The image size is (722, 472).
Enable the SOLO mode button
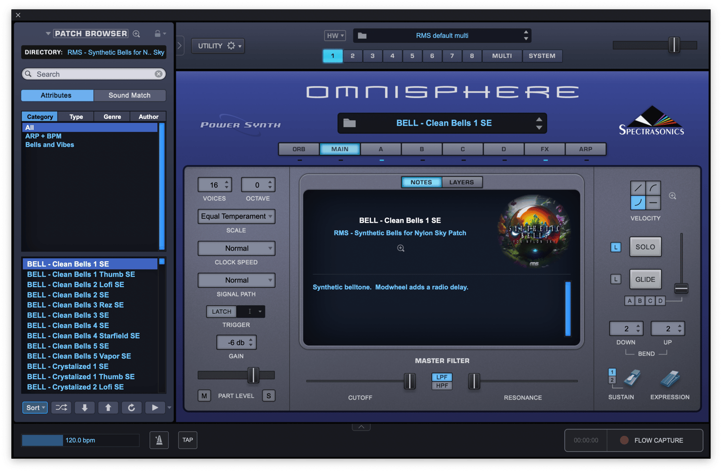[x=645, y=247]
